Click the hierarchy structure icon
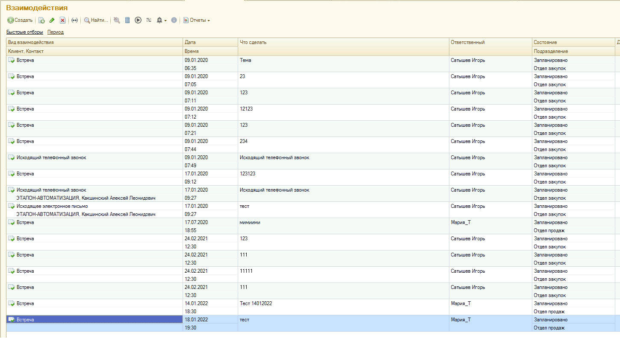The height and width of the screenshot is (338, 620). click(x=149, y=20)
